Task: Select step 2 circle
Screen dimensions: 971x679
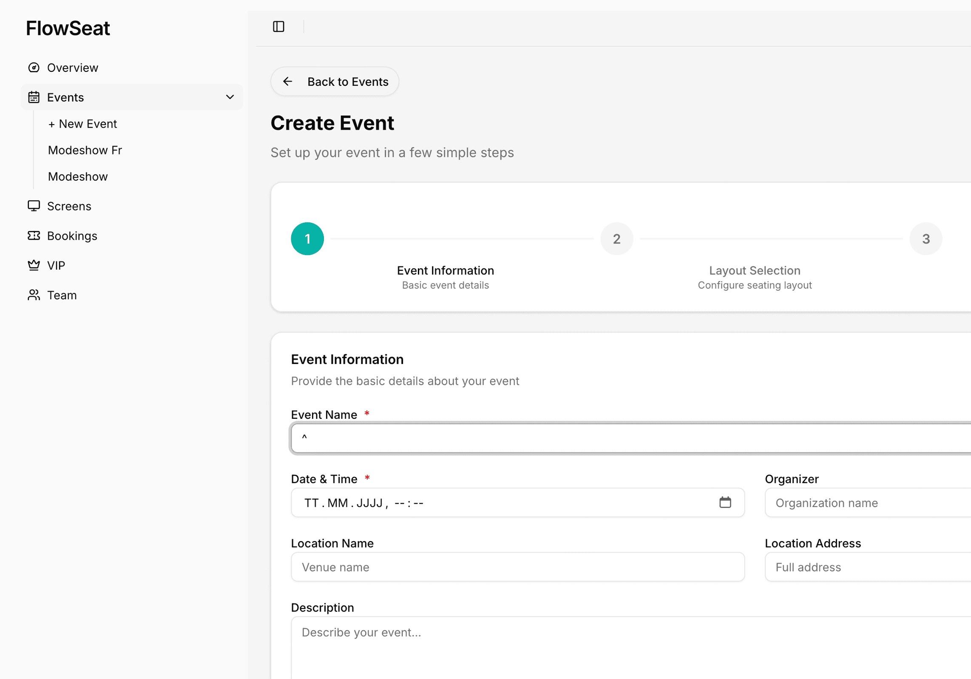Action: point(616,239)
